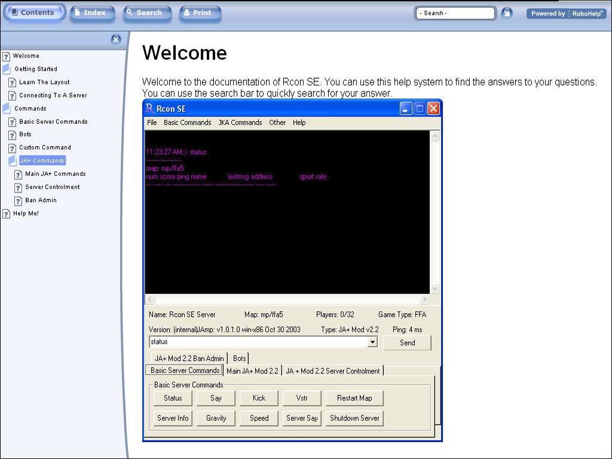Screen dimensions: 612x459
Task: Click inside the Search input field
Action: (x=455, y=13)
